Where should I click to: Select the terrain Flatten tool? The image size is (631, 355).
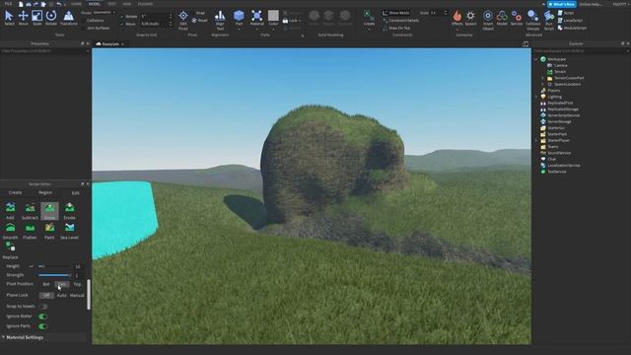30,231
